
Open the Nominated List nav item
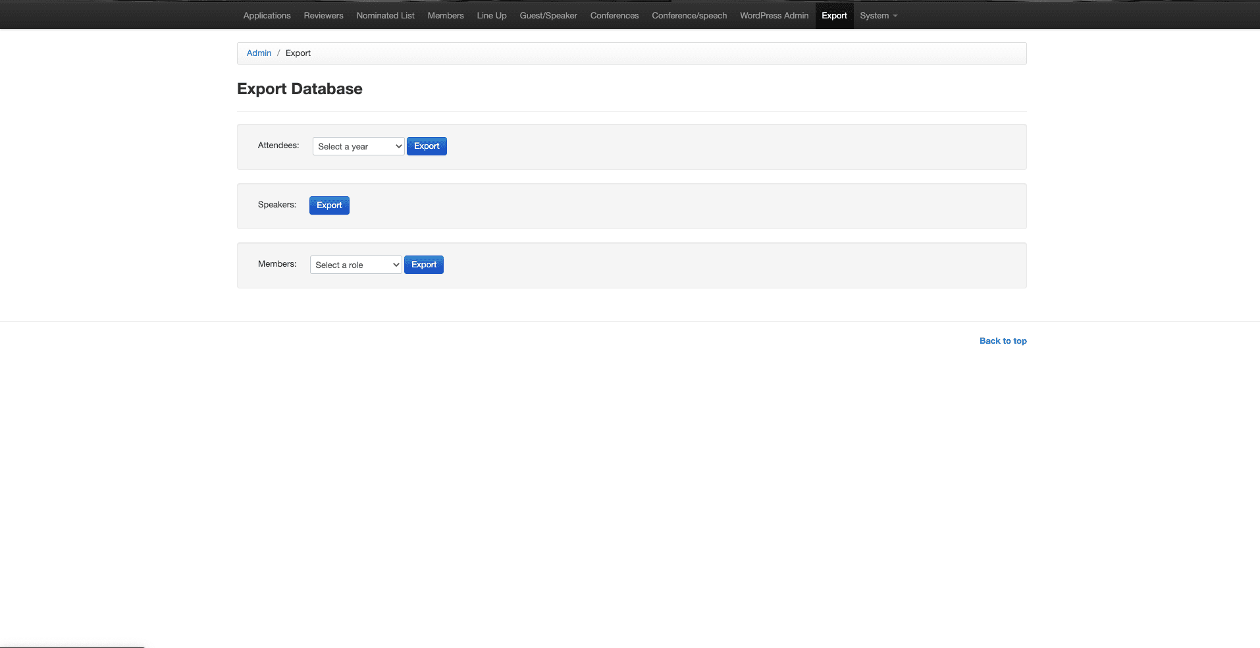(385, 16)
